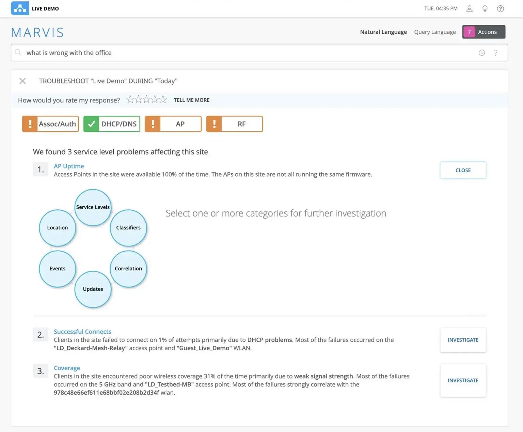Screen dimensions: 523x432
Task: Open the Actions button
Action: (484, 32)
